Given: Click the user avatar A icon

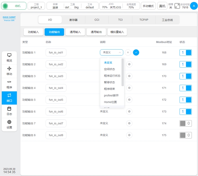Looking at the screenshot, I should click(x=194, y=6).
